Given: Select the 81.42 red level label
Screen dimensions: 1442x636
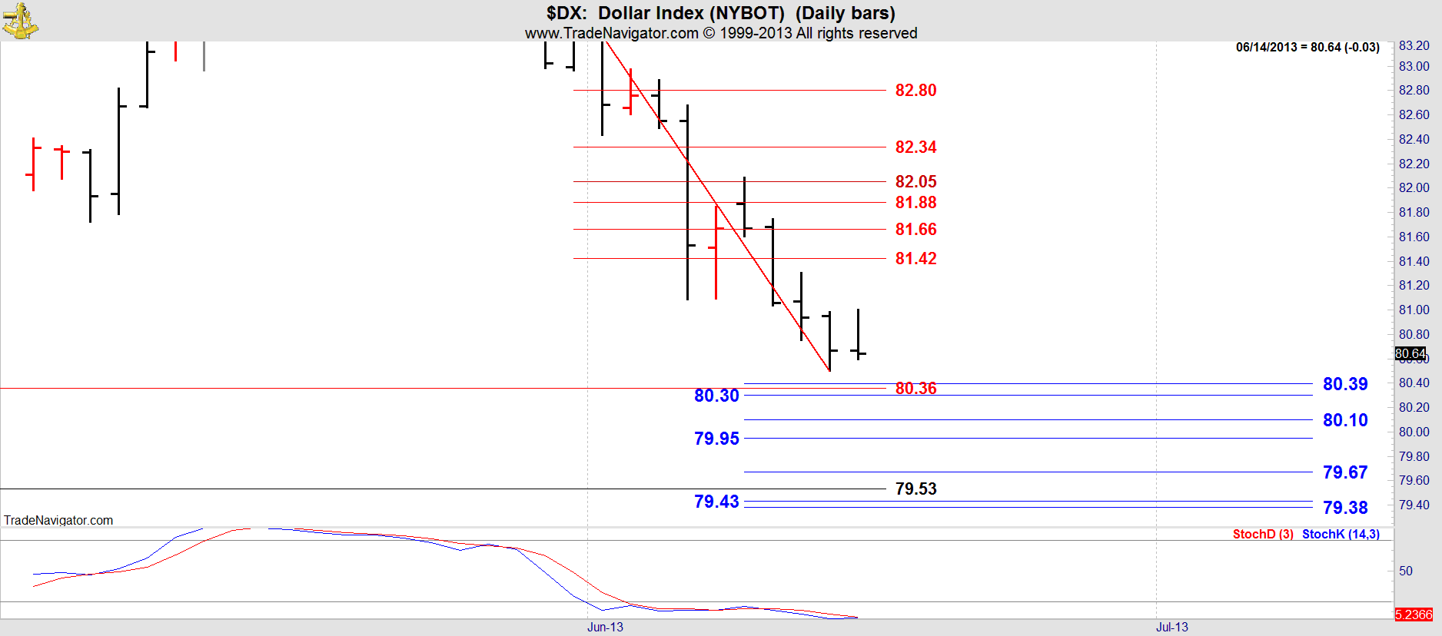Looking at the screenshot, I should pyautogui.click(x=915, y=259).
